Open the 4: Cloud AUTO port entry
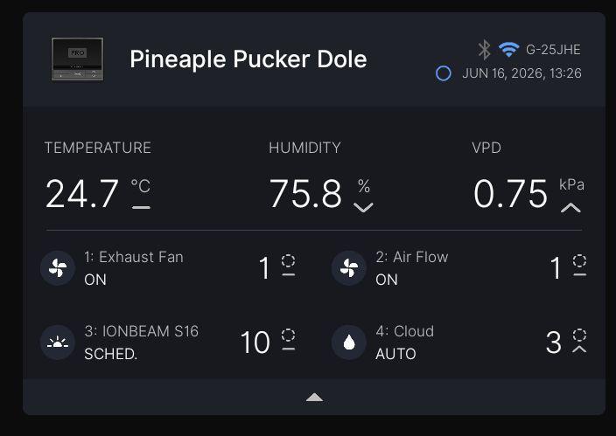The image size is (616, 436). pyautogui.click(x=459, y=343)
